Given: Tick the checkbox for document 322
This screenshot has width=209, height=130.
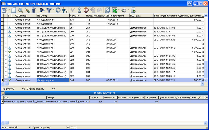Looking at the screenshot, I should (5, 56).
